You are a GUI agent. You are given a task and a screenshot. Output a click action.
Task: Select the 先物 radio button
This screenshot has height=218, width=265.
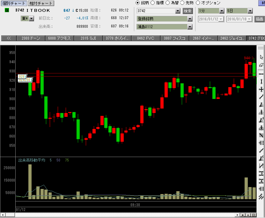[x=182, y=3]
